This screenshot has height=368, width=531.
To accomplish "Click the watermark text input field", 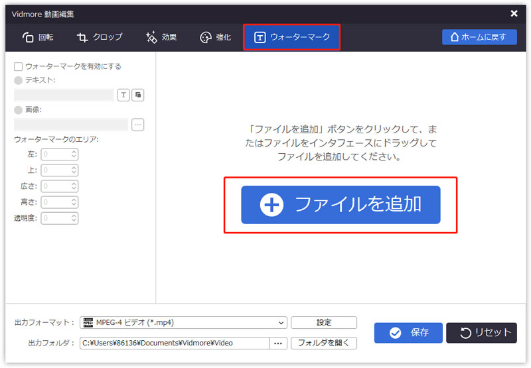I will click(64, 95).
